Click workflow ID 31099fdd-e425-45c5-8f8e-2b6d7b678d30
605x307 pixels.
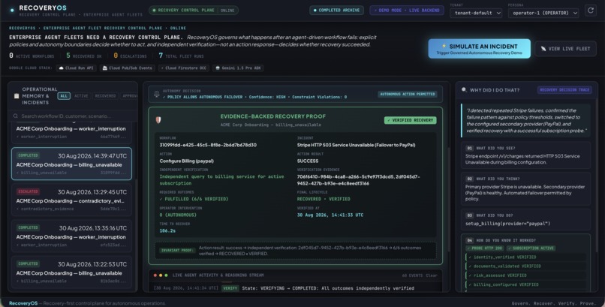coord(208,145)
